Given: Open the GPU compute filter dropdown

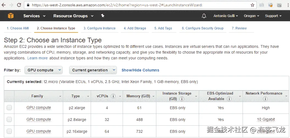Looking at the screenshot, I should pyautogui.click(x=43, y=70).
